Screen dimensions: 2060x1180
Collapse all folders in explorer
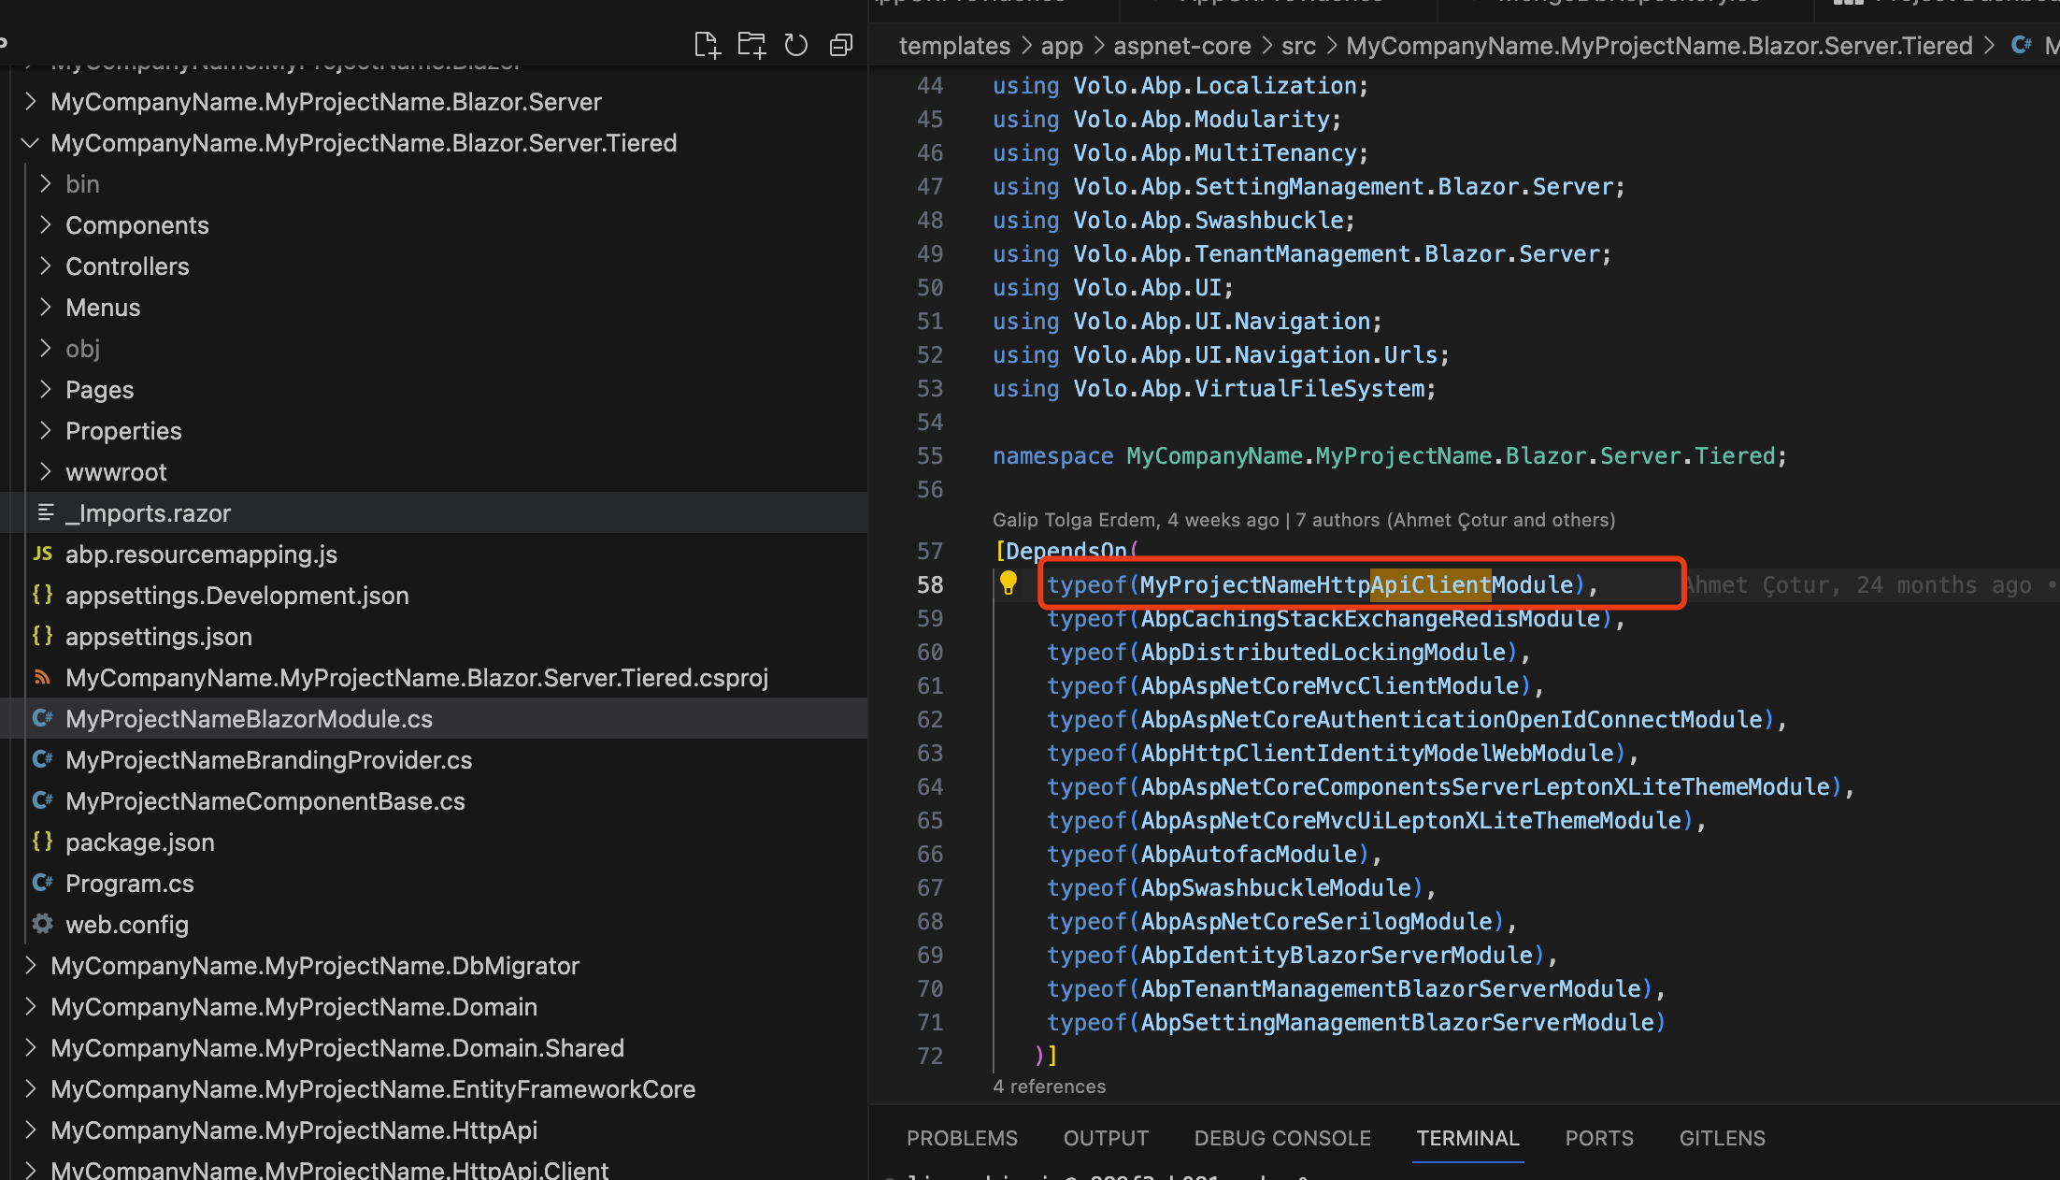(x=841, y=45)
